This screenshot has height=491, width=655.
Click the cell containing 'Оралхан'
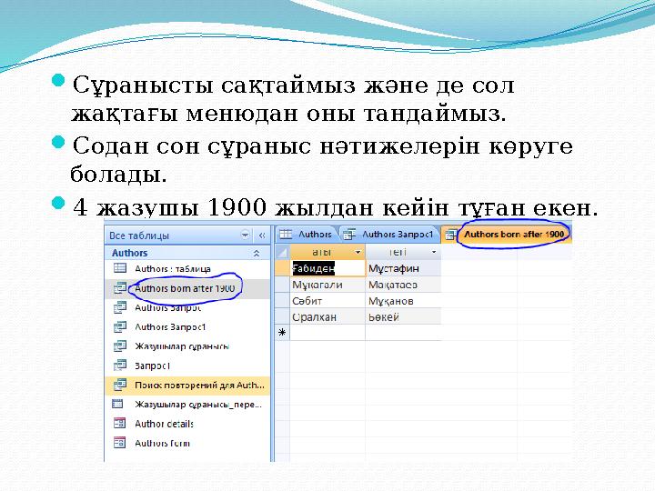coord(327,316)
